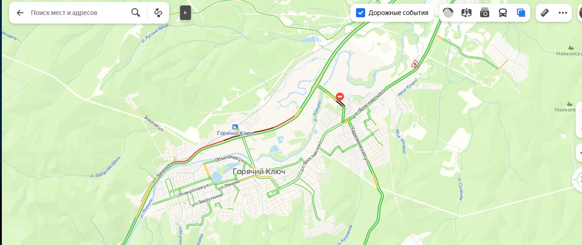Toggle street panoramas layer icon
This screenshot has height=245, width=582.
[x=467, y=13]
